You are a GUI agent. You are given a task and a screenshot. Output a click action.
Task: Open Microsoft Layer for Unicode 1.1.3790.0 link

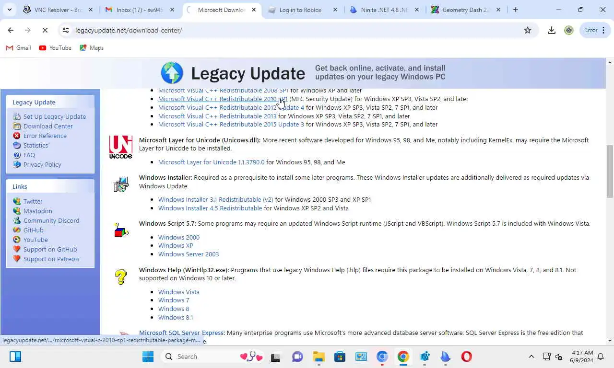tap(212, 162)
